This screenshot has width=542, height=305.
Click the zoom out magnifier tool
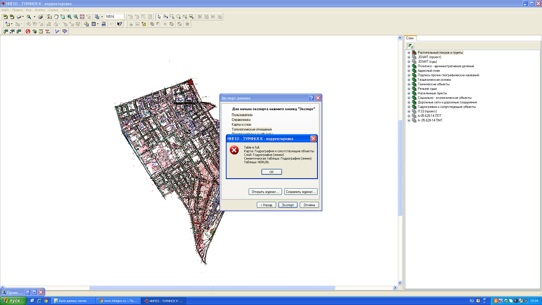click(x=76, y=17)
